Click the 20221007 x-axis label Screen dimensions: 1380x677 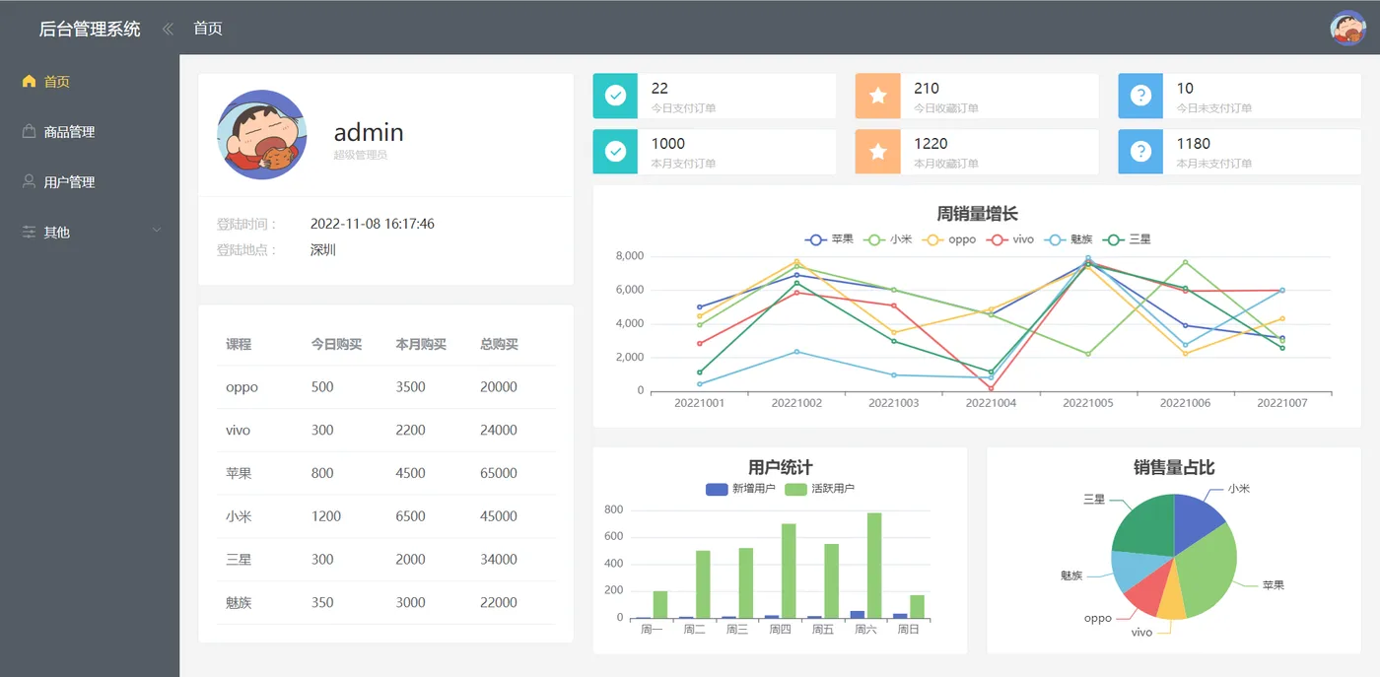click(x=1282, y=403)
